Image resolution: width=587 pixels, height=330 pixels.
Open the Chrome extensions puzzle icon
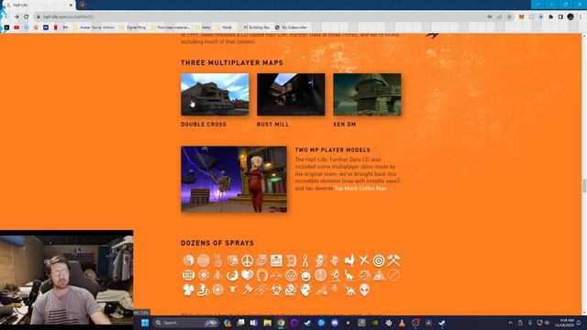pyautogui.click(x=550, y=16)
